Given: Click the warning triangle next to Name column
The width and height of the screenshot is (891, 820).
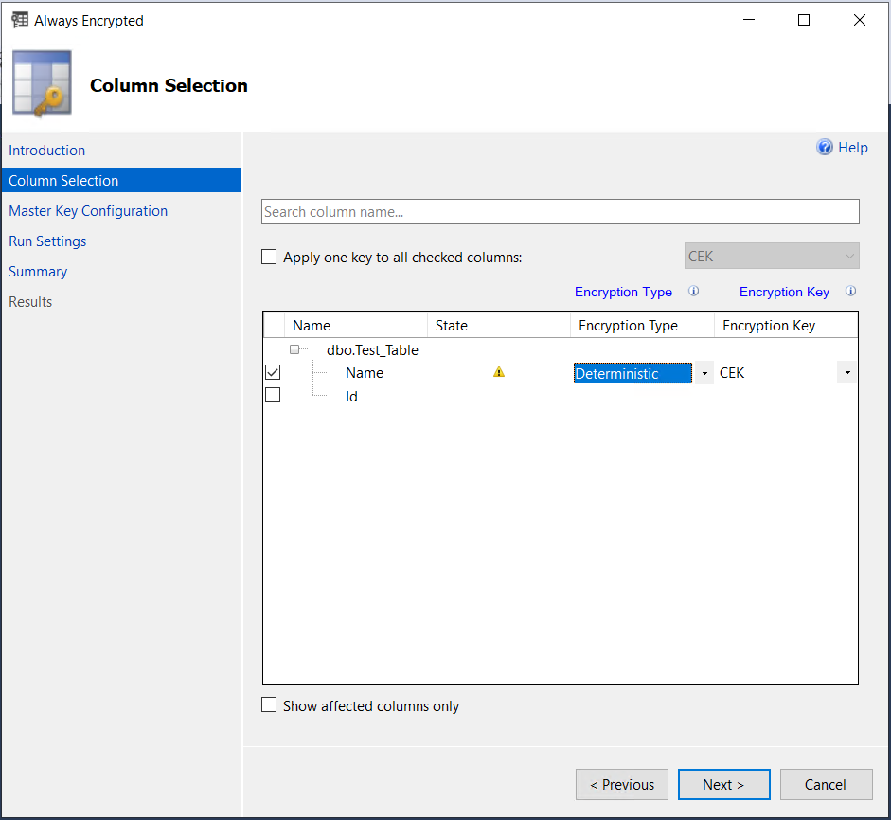Looking at the screenshot, I should point(499,372).
